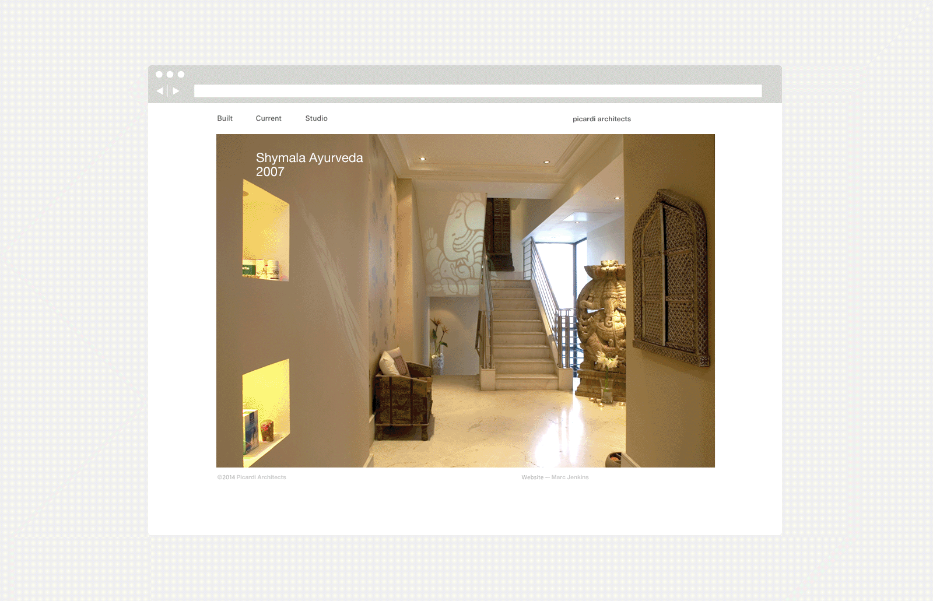The image size is (933, 601).
Task: Navigate back using the browser back arrow
Action: [x=159, y=91]
